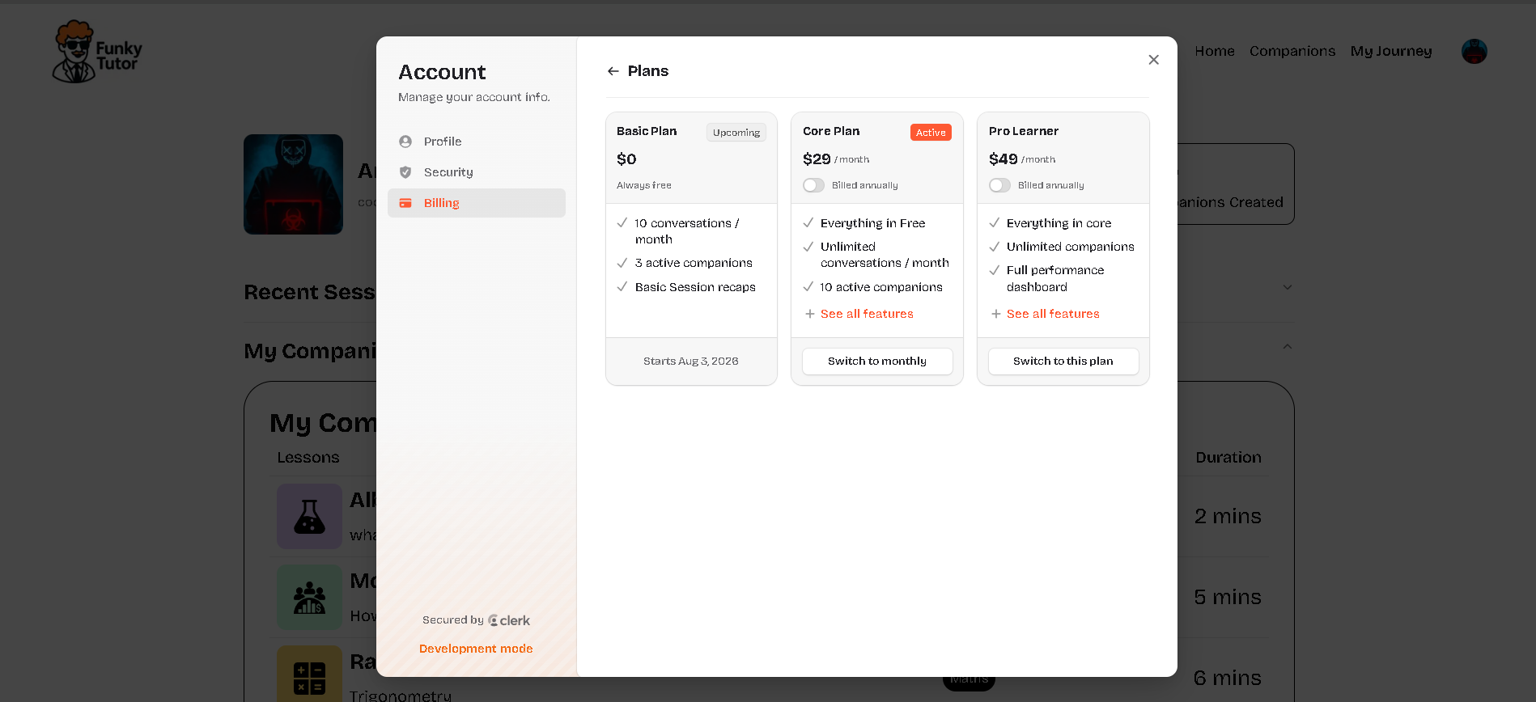1536x702 pixels.
Task: Click Switch to monthly button
Action: [876, 362]
